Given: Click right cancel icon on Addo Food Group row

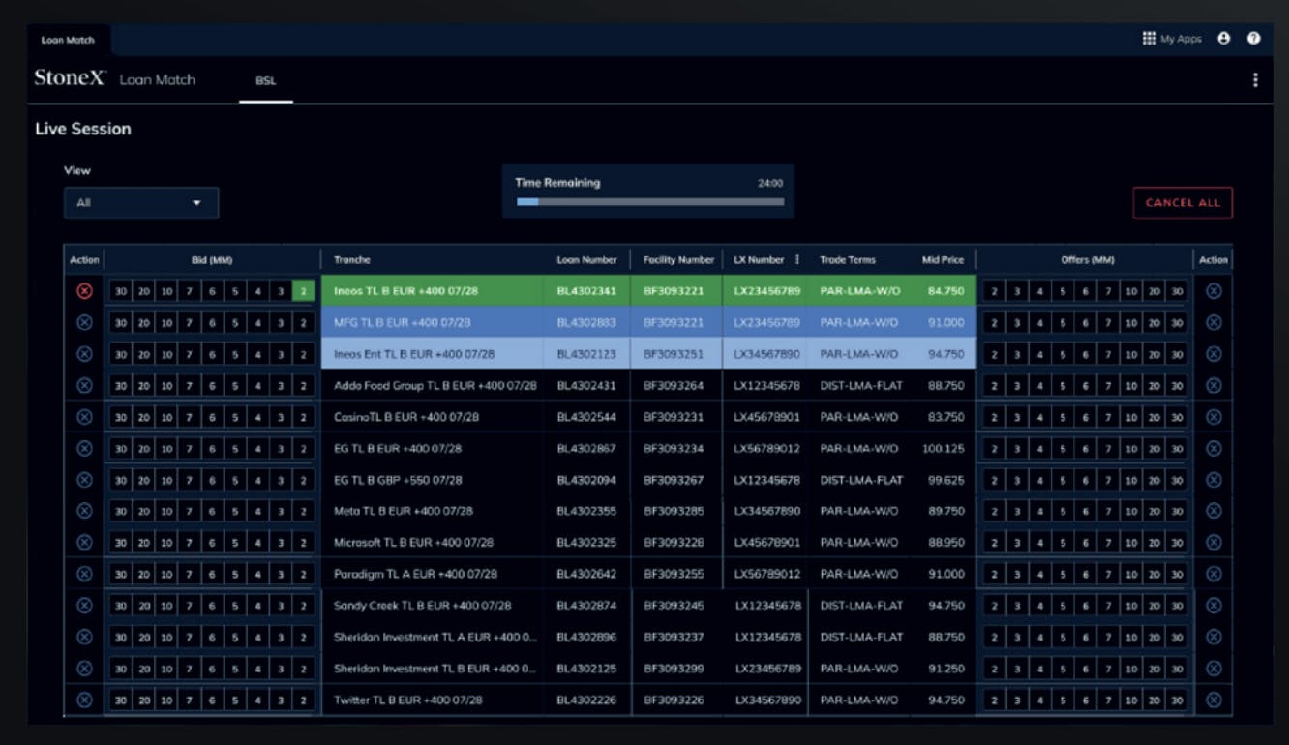Looking at the screenshot, I should pyautogui.click(x=1214, y=385).
